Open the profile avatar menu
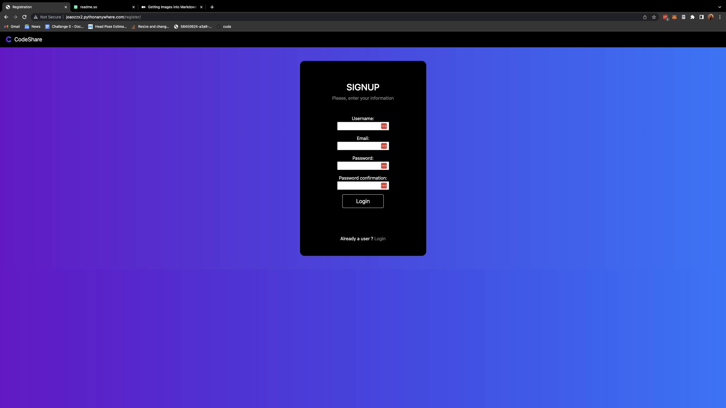 (x=711, y=17)
